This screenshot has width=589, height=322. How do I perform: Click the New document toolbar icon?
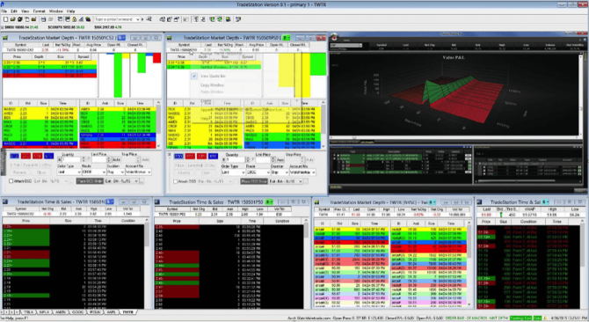click(x=5, y=19)
